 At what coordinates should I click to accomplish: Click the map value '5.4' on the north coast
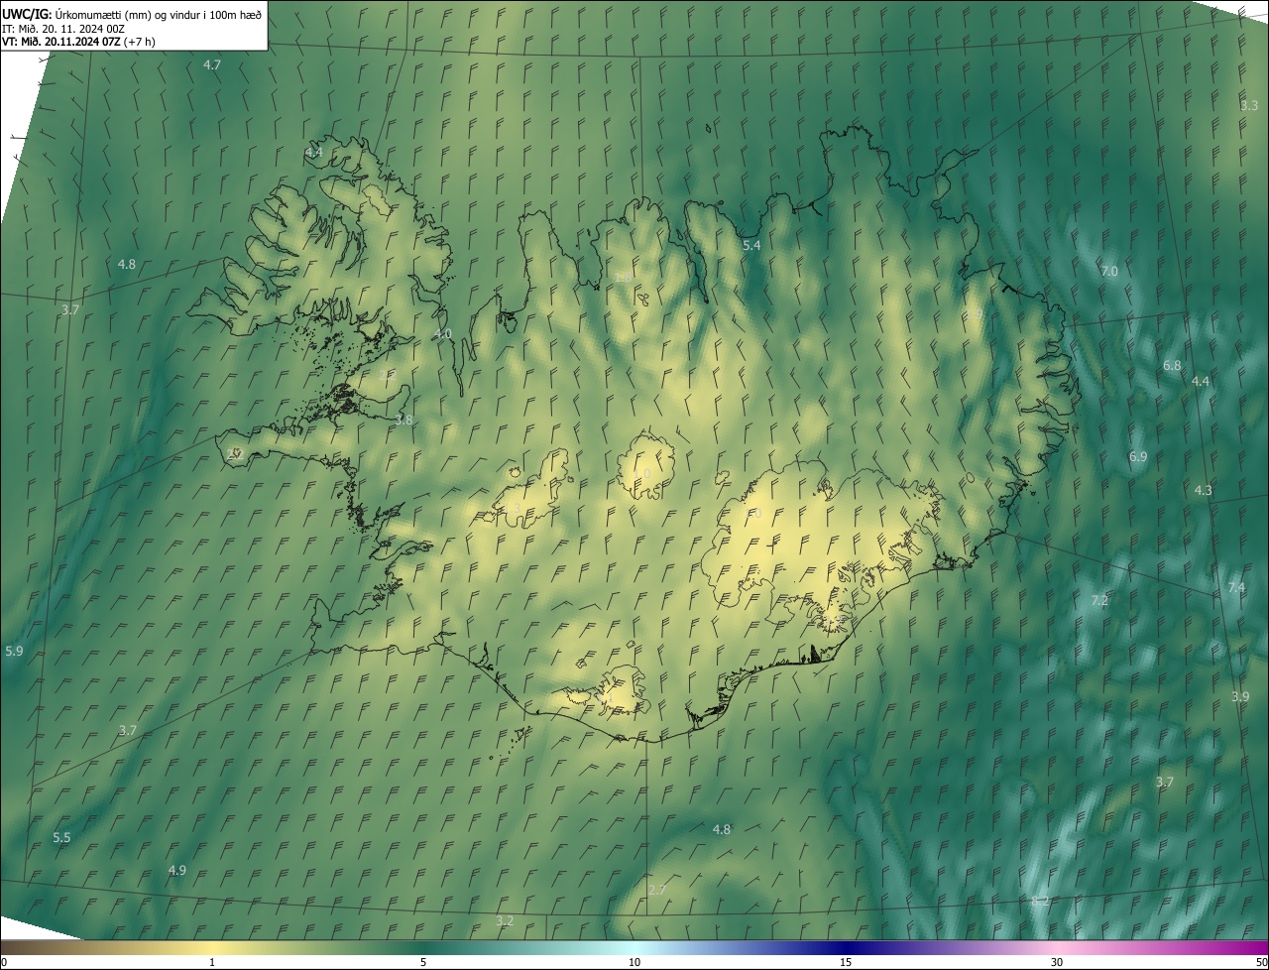(x=751, y=245)
